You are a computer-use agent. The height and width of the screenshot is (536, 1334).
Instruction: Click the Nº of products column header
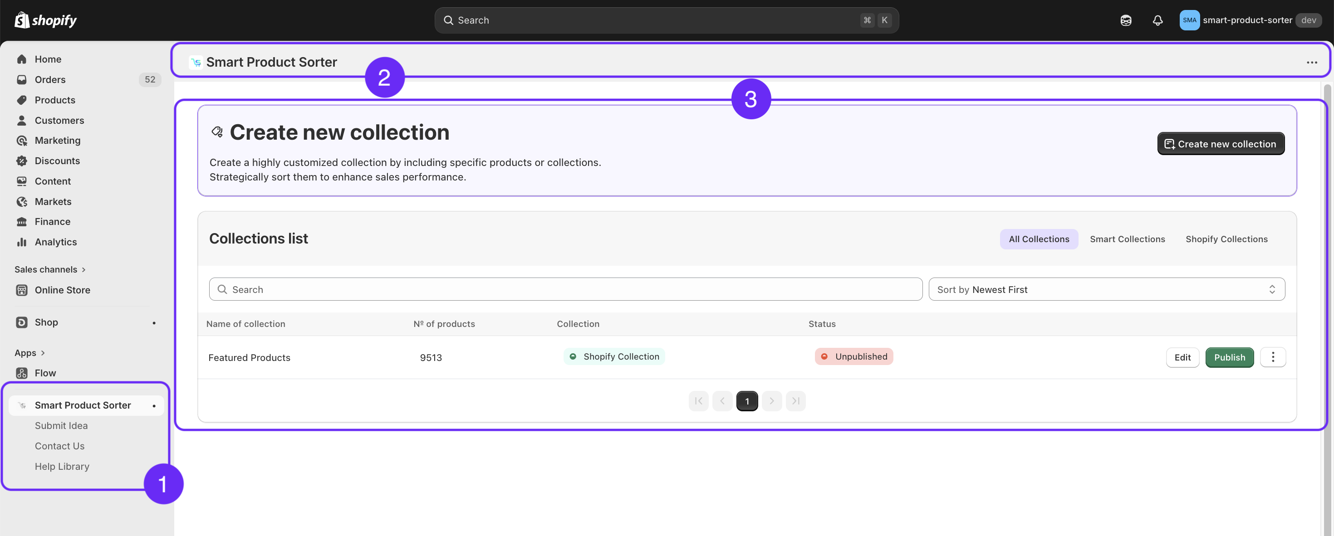pos(444,324)
